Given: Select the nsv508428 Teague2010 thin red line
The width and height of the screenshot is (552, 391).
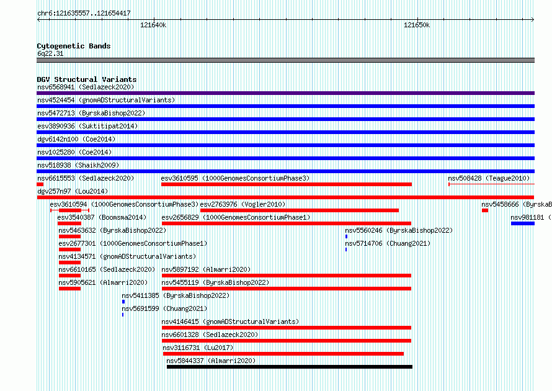Looking at the screenshot, I should 491,184.
